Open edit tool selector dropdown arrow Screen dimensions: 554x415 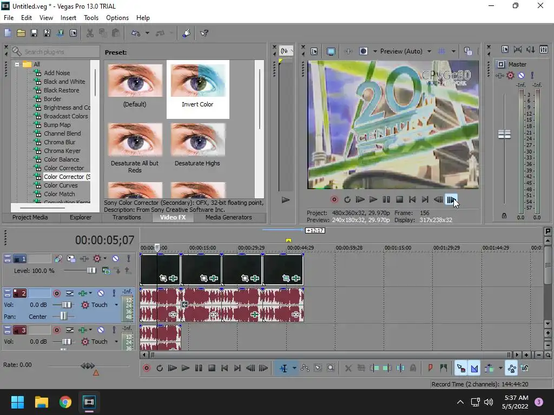294,368
